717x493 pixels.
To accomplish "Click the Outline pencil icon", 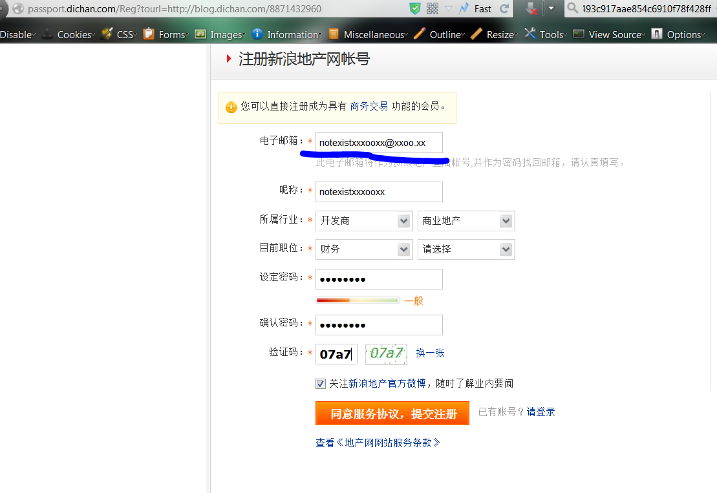I will (x=420, y=34).
